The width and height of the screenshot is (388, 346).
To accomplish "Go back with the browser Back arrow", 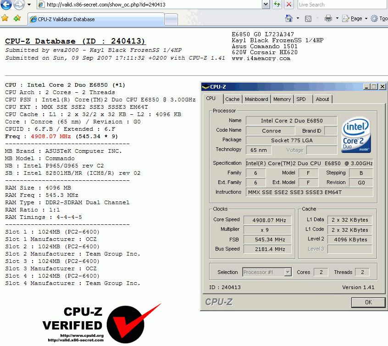I will (x=6, y=4).
